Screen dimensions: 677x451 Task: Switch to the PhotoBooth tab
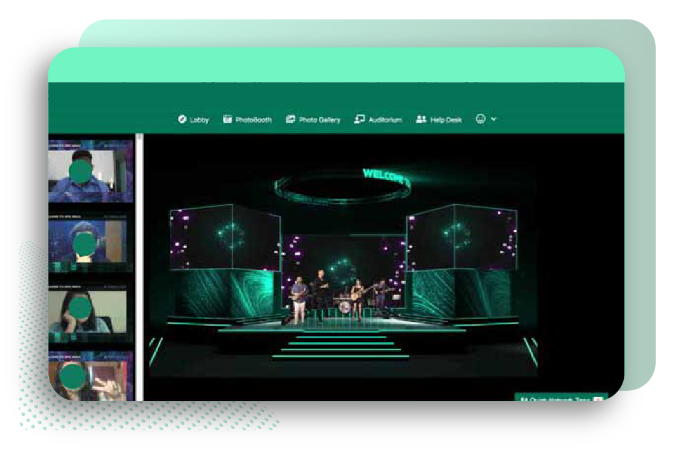(x=251, y=120)
